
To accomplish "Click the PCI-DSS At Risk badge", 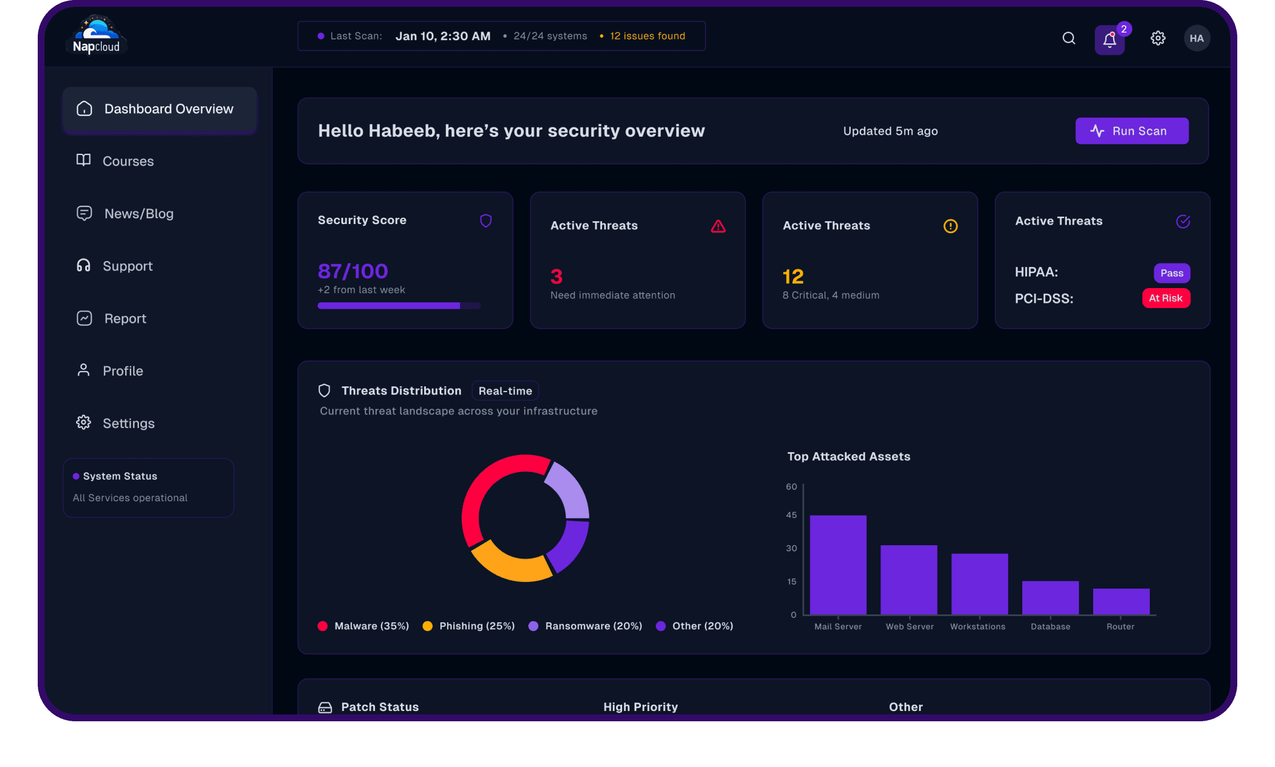I will pyautogui.click(x=1166, y=298).
